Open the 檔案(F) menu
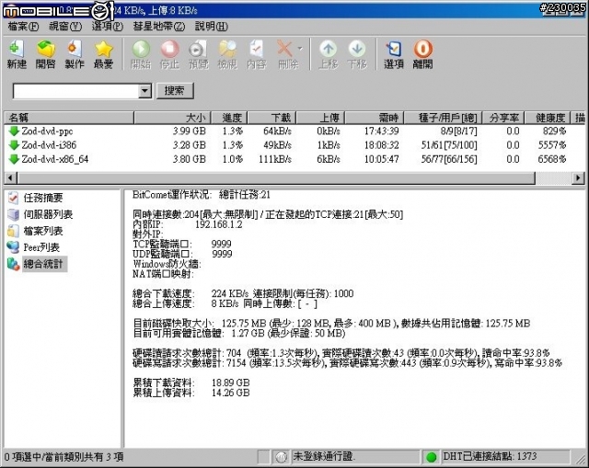This screenshot has height=468, width=589. click(23, 27)
